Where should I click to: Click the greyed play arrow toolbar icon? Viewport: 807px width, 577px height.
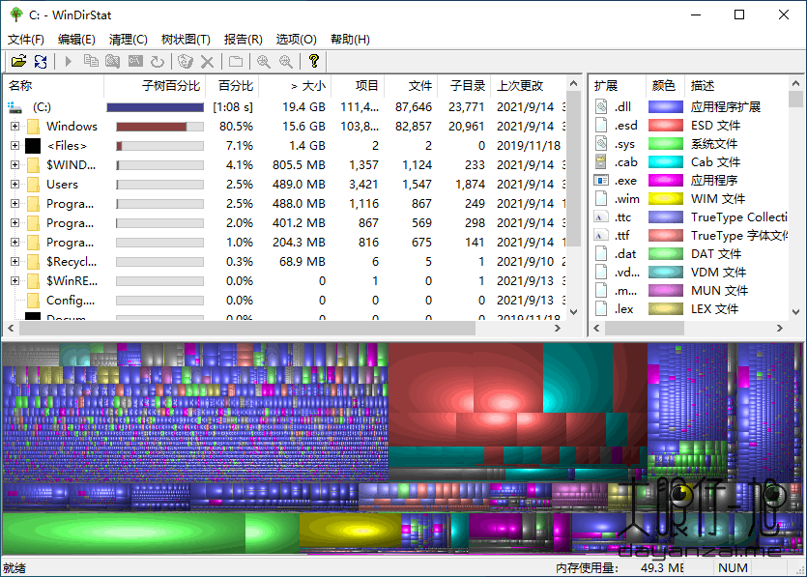pyautogui.click(x=68, y=61)
